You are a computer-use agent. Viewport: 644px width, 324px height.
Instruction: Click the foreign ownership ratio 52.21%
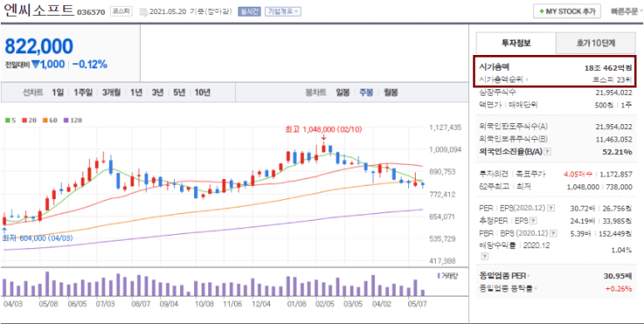click(x=618, y=152)
